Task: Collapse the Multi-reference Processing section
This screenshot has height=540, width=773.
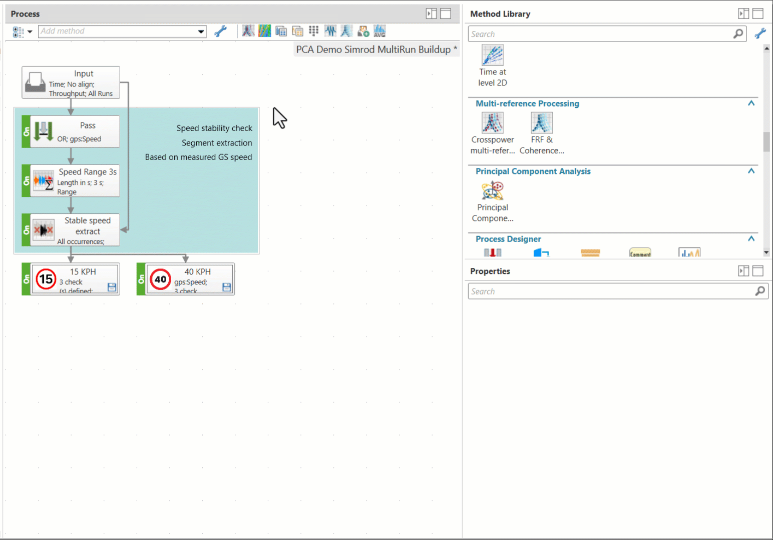Action: click(x=750, y=103)
